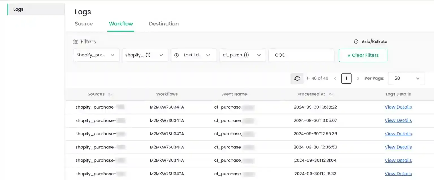View Details for the 12:55:36 log
The height and width of the screenshot is (180, 434).
click(x=398, y=134)
